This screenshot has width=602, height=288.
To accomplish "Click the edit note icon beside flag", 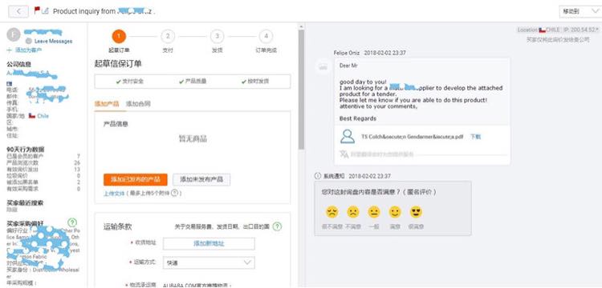I will [45, 10].
